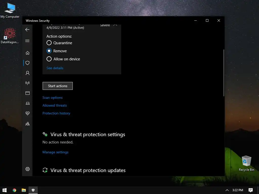Click Windows Security taskbar icon

[33, 190]
